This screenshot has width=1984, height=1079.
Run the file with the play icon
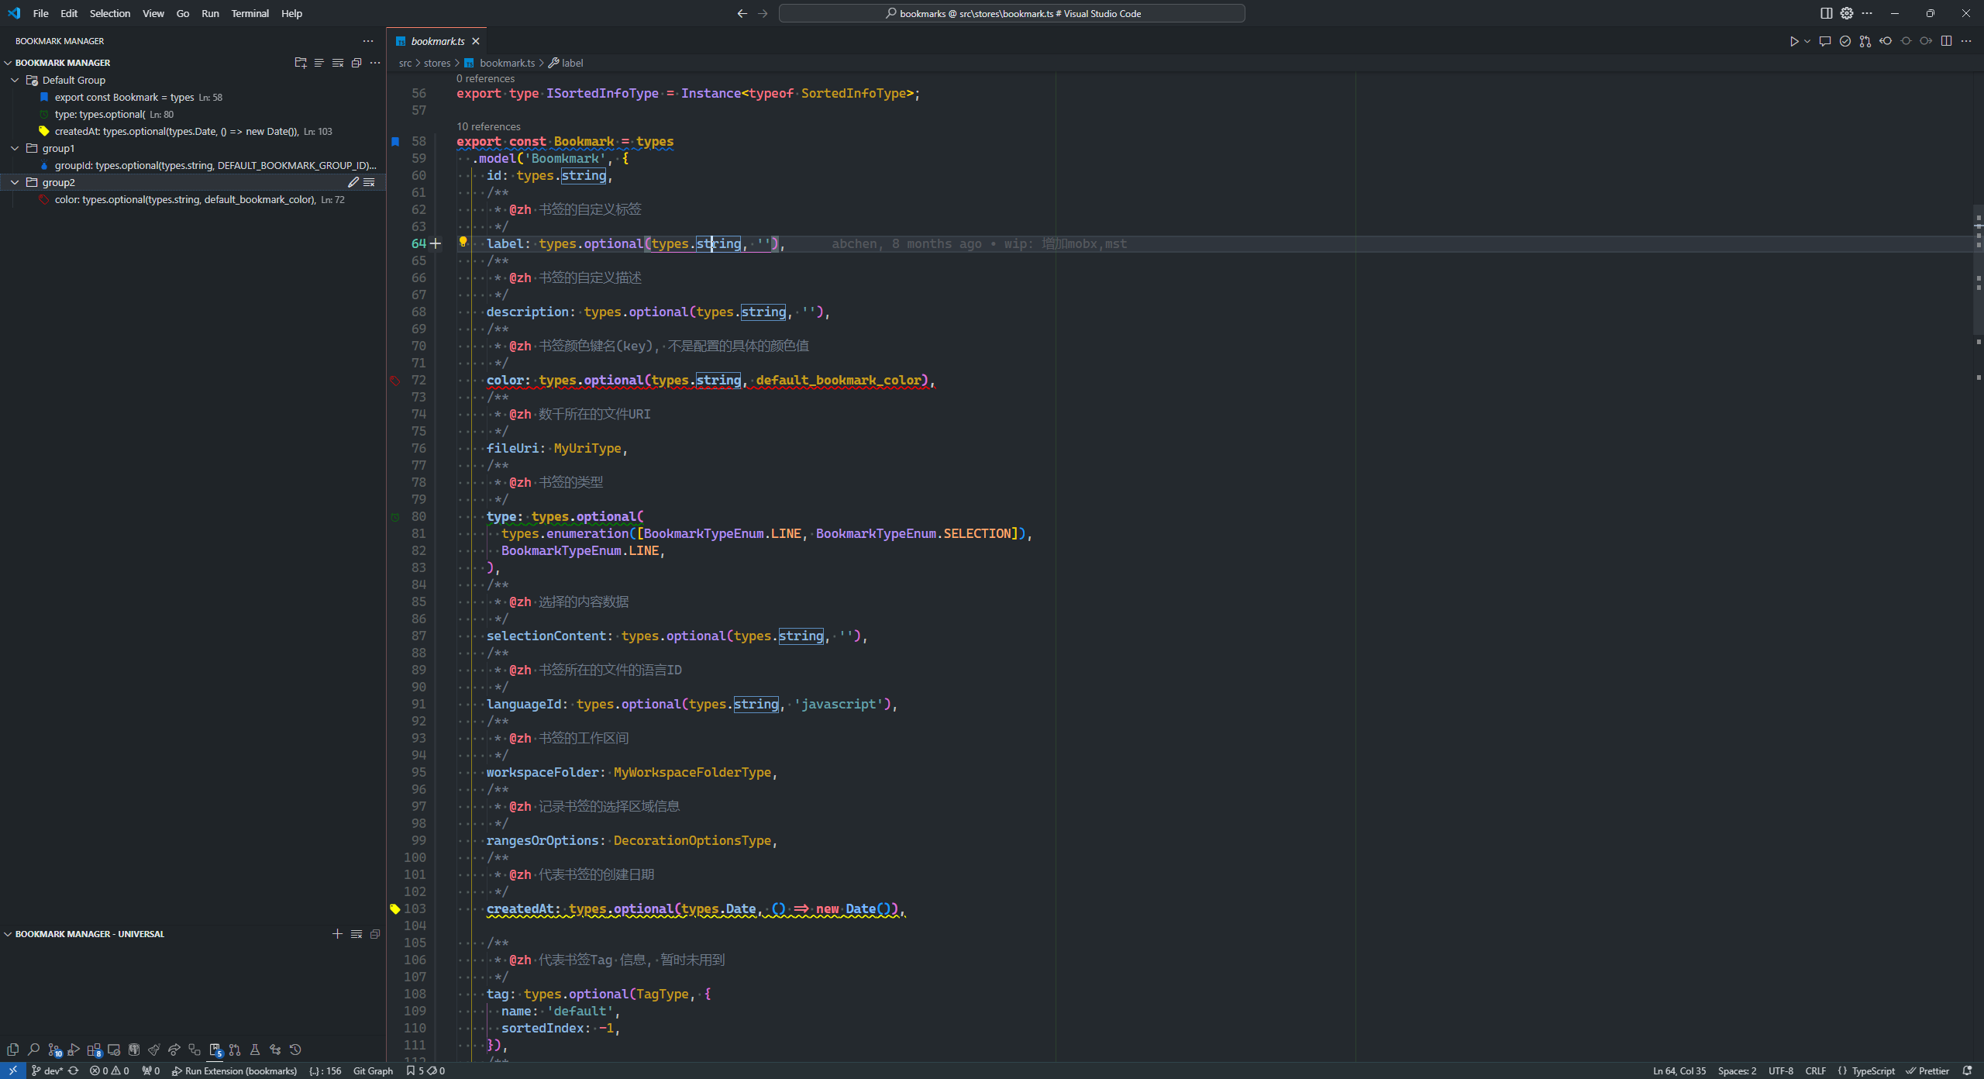pos(1793,41)
